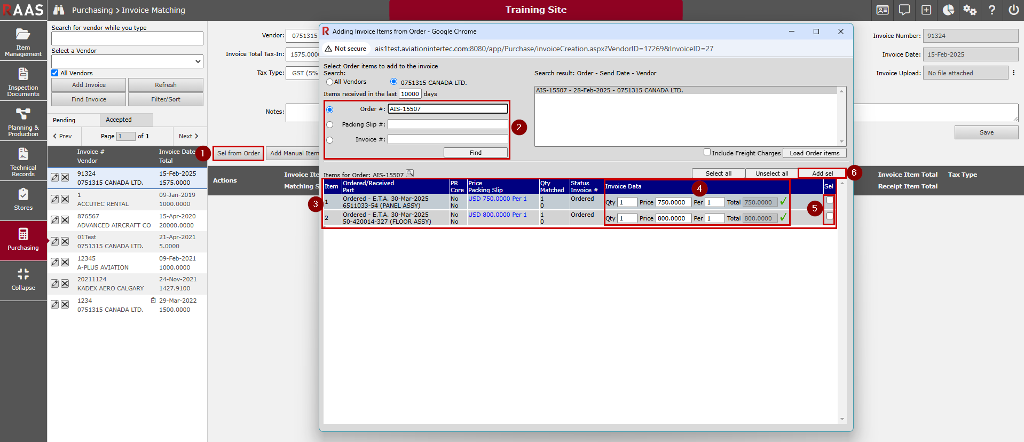
Task: Uncheck the All Vendors checkbox
Action: click(55, 73)
